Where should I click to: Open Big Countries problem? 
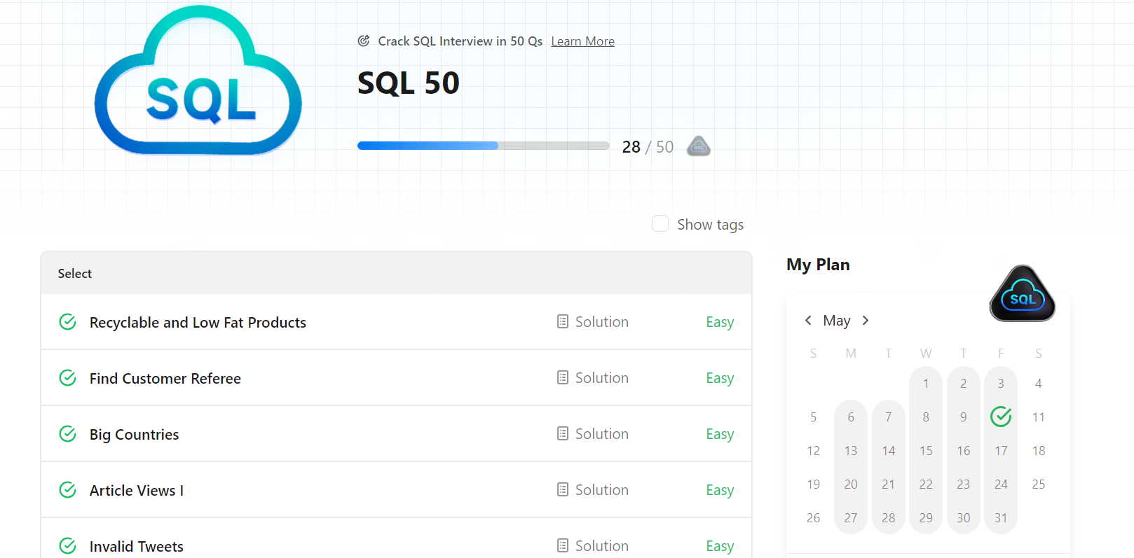click(134, 434)
